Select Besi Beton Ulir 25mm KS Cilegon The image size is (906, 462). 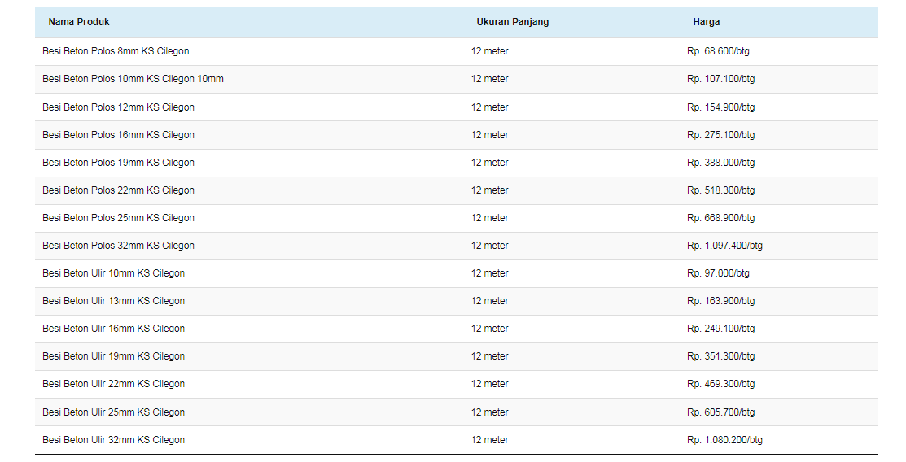click(114, 412)
